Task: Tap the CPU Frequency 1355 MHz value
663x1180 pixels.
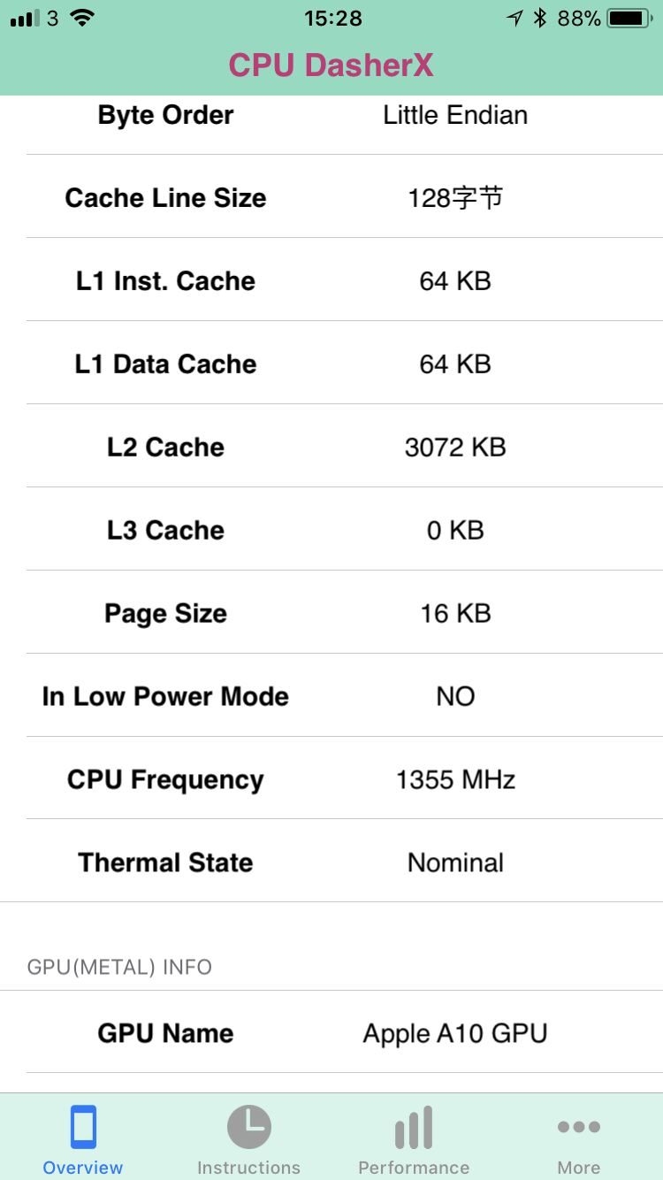Action: coord(455,779)
